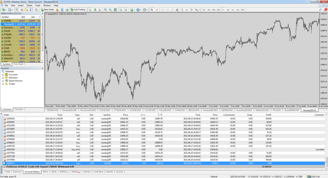Image resolution: width=328 pixels, height=178 pixels.
Task: Open the Strategy Tester toolbar icon
Action: (36, 10)
